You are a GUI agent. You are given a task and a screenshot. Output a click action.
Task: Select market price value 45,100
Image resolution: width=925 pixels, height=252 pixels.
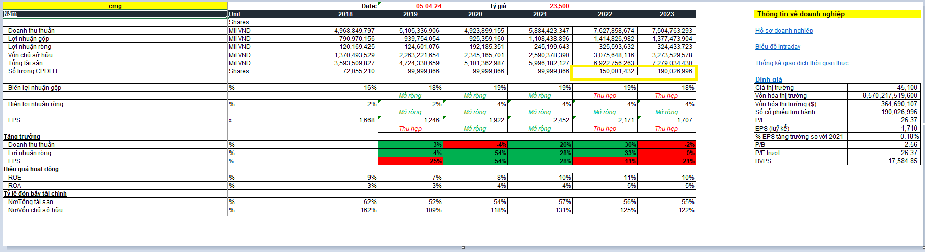883,88
